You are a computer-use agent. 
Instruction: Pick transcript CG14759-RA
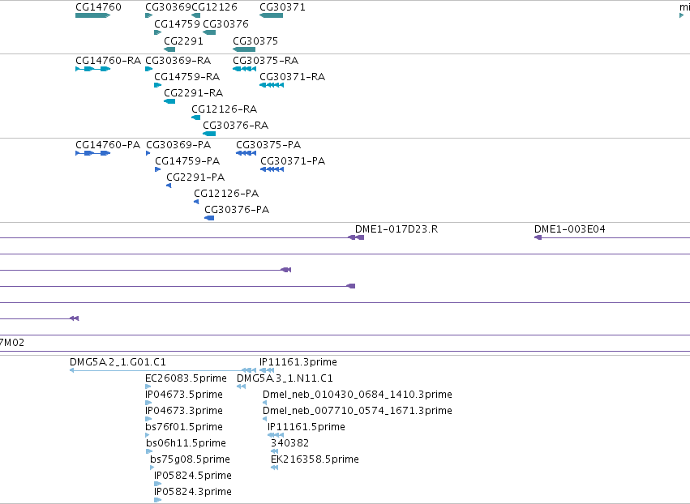click(186, 76)
